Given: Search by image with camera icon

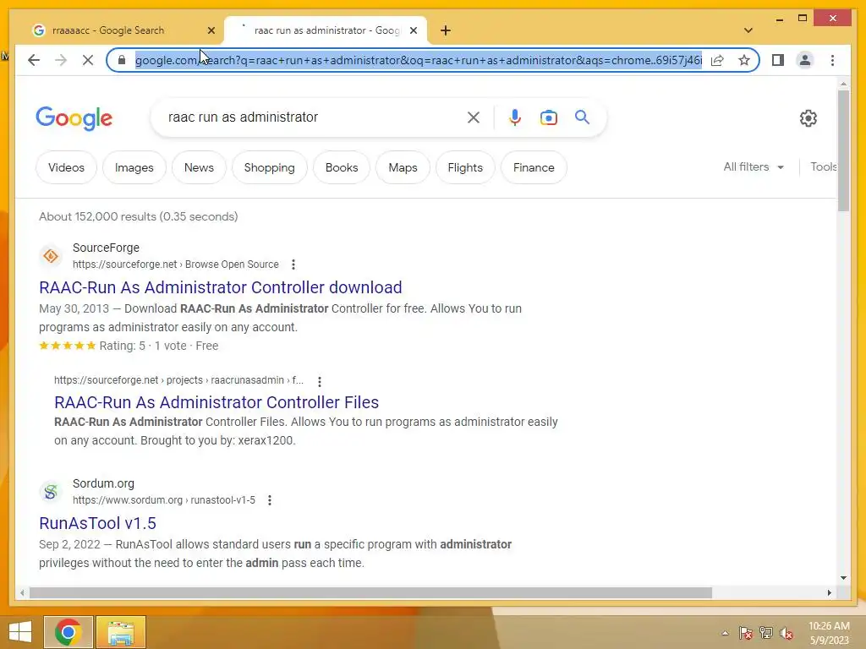Looking at the screenshot, I should 548,117.
